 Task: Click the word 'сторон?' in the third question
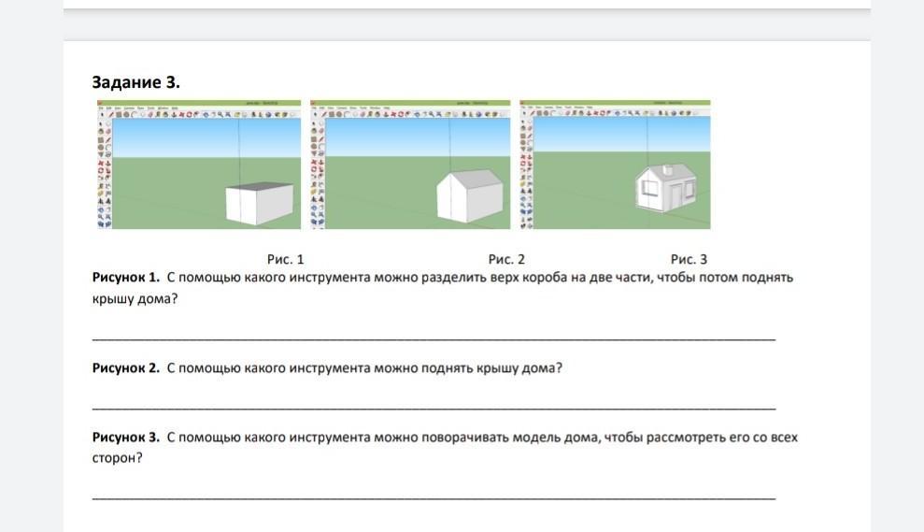(x=118, y=458)
